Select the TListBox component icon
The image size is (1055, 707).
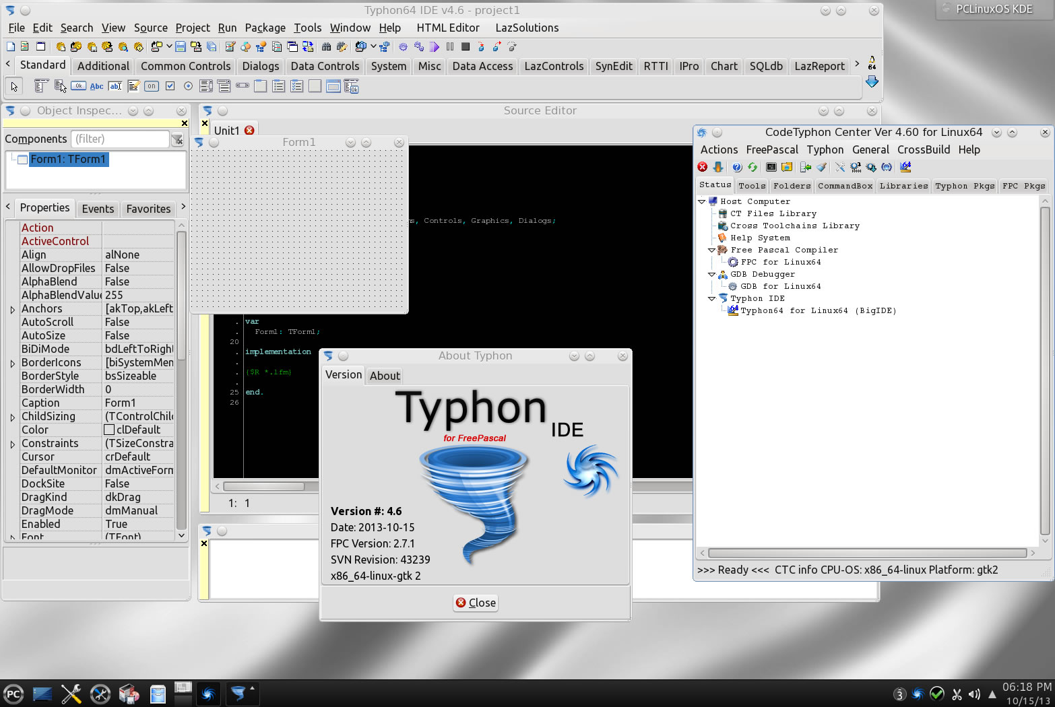(206, 86)
